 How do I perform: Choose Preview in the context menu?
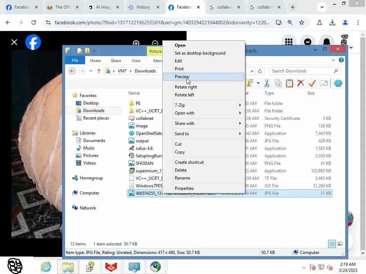click(x=204, y=77)
